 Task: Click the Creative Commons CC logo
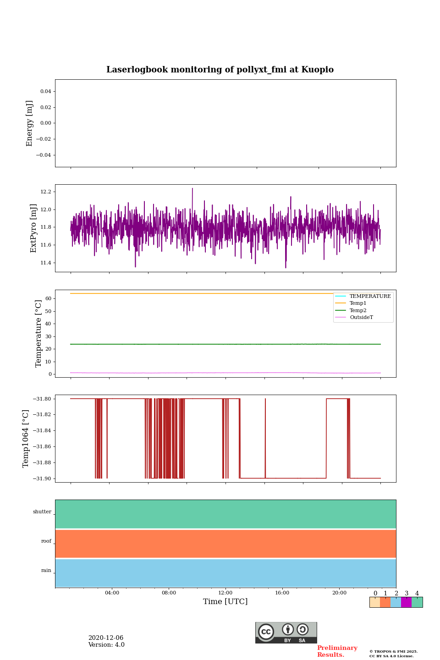tap(266, 632)
